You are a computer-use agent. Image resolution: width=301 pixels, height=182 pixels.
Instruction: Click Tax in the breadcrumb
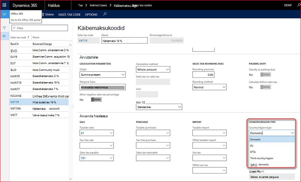(80, 5)
